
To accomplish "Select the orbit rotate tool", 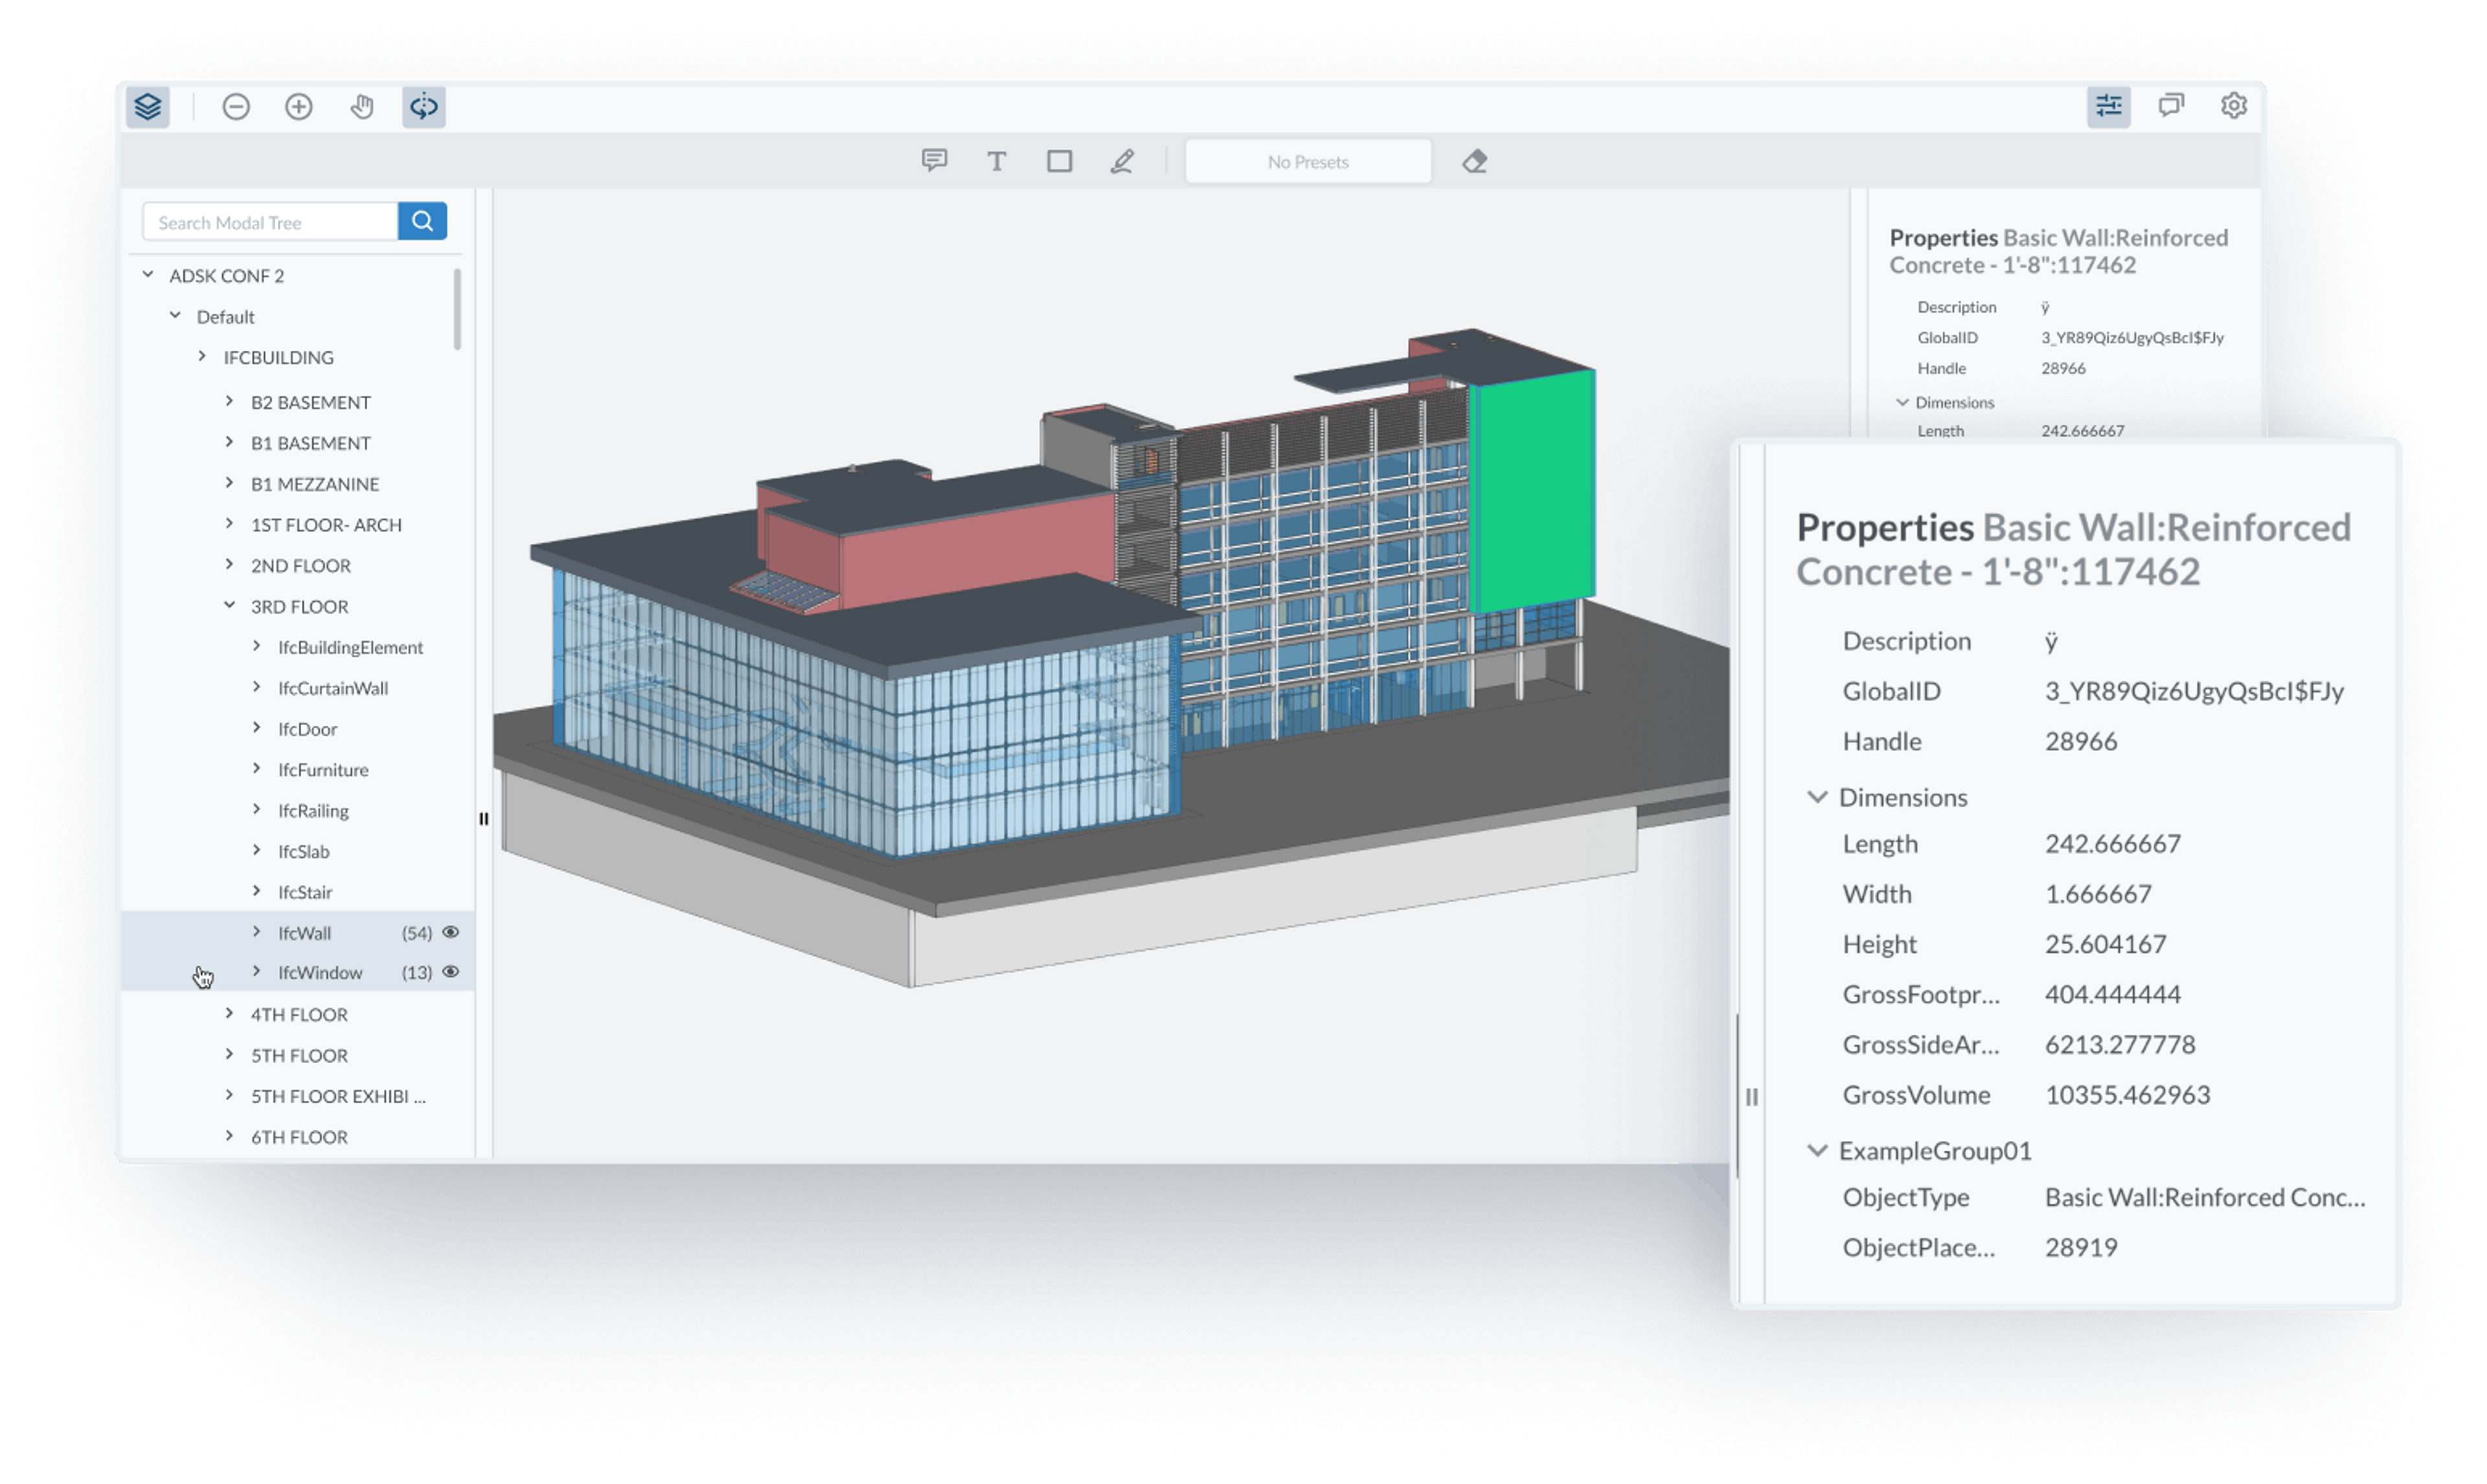I will coord(424,106).
